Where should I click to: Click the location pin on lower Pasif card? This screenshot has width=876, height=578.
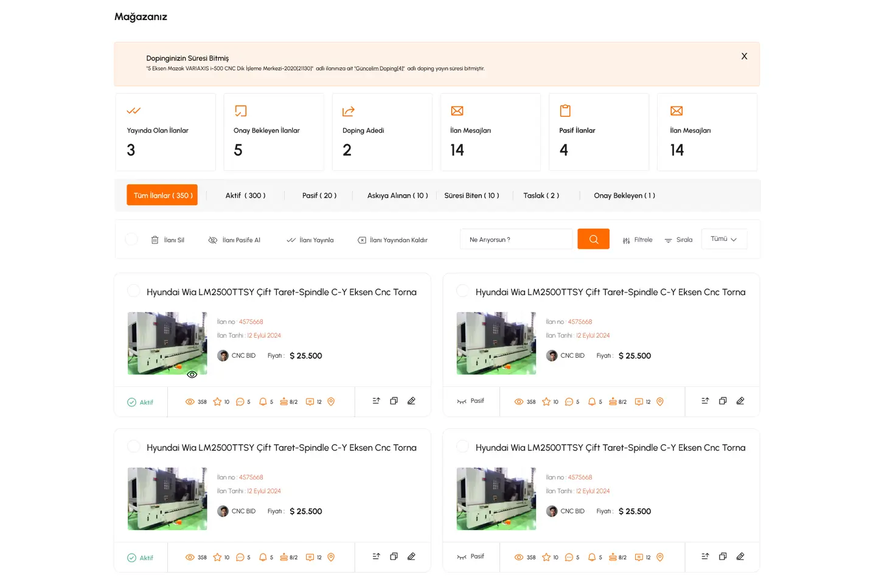660,557
